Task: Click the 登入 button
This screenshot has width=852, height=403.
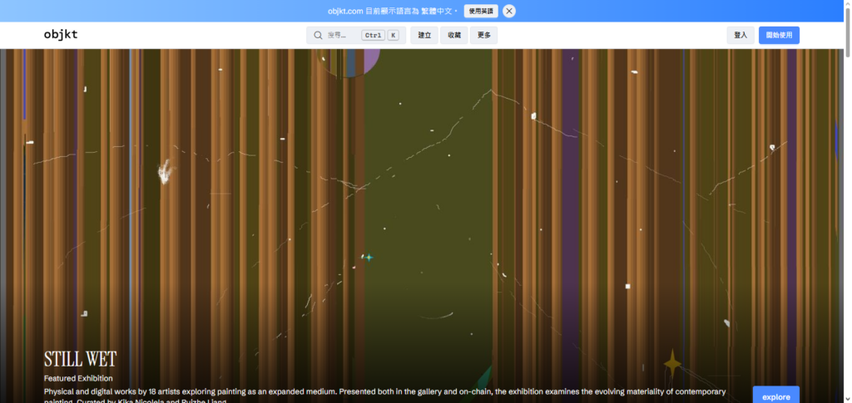Action: pyautogui.click(x=741, y=35)
